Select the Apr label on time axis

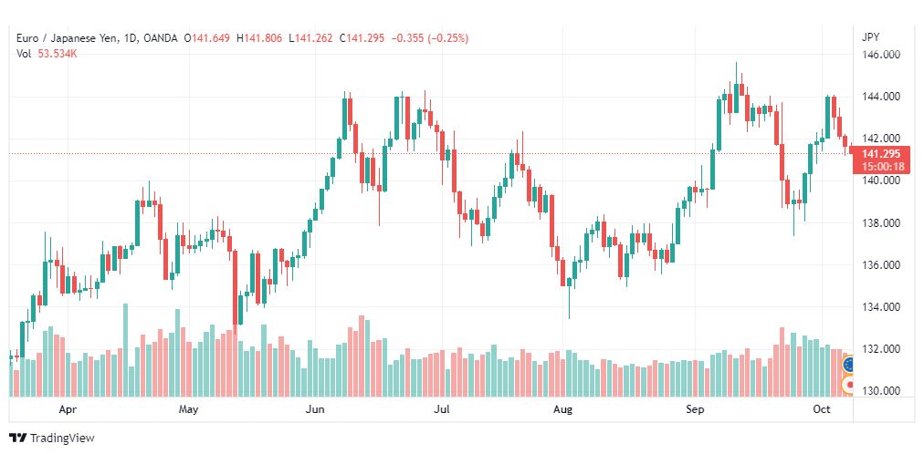click(x=68, y=408)
